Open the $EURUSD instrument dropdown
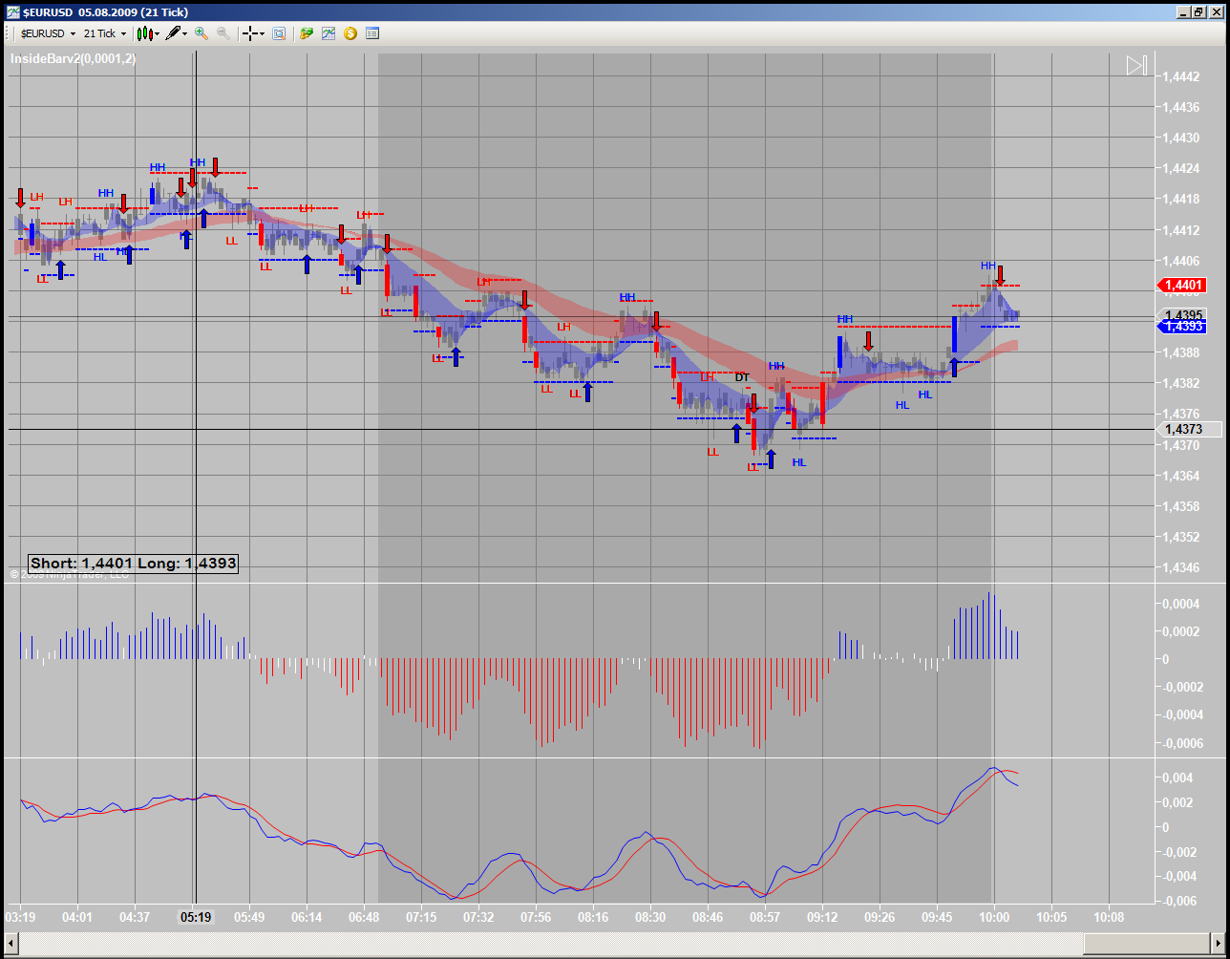This screenshot has width=1230, height=959. tap(48, 33)
